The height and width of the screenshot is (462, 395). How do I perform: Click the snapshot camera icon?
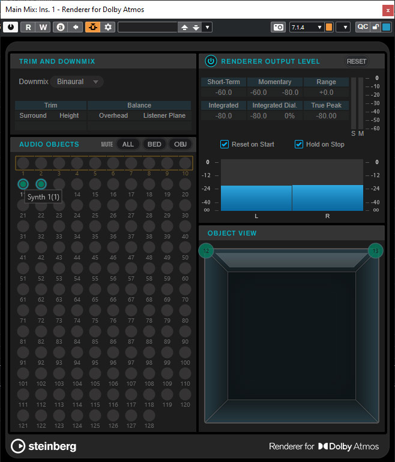(278, 27)
